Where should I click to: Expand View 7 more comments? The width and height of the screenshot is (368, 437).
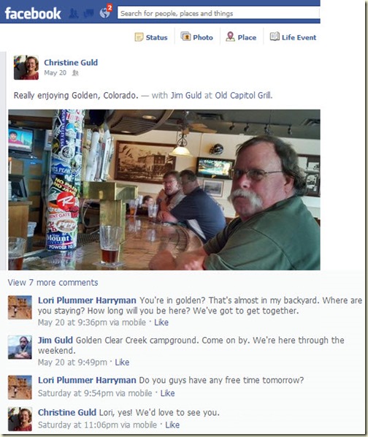pos(53,282)
